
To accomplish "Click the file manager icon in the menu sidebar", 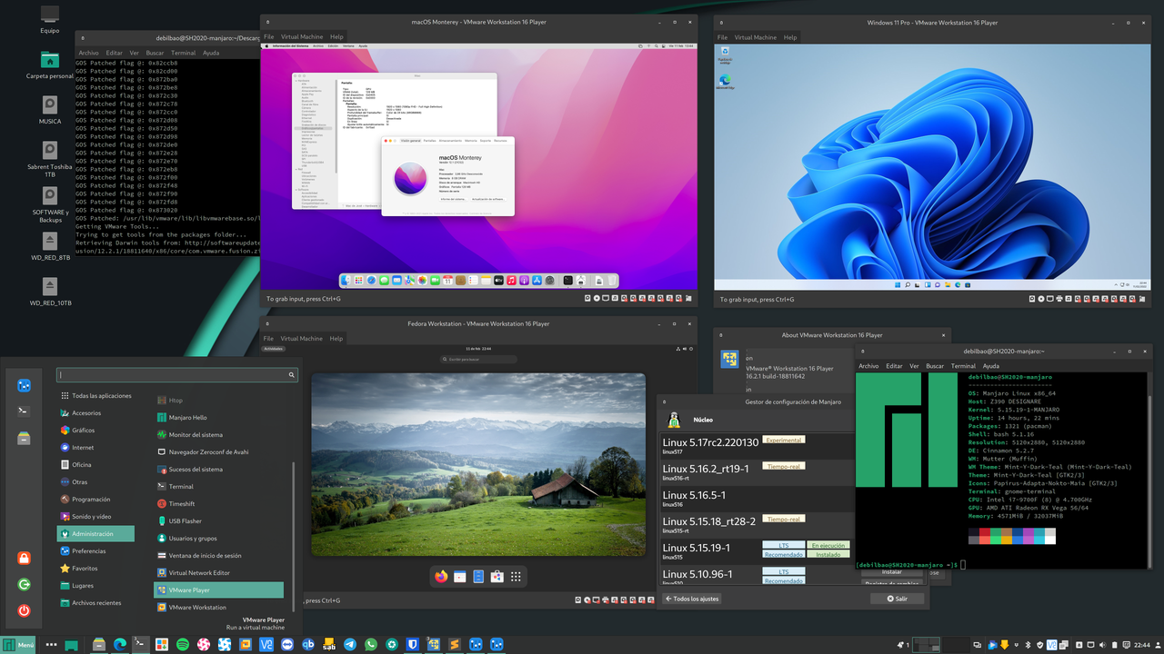I will tap(25, 438).
